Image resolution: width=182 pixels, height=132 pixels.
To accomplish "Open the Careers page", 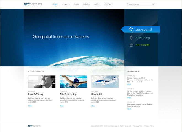I will click(87, 4).
